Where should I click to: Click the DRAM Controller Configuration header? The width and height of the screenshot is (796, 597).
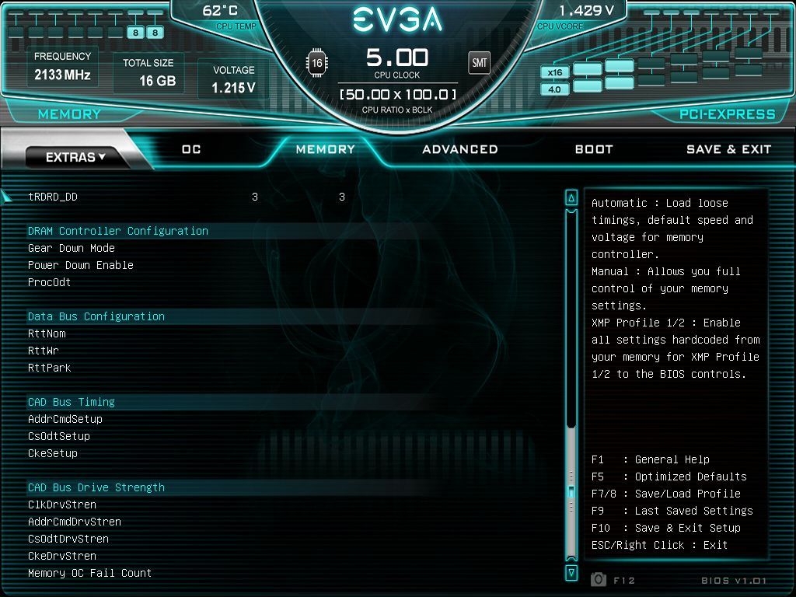coord(118,231)
